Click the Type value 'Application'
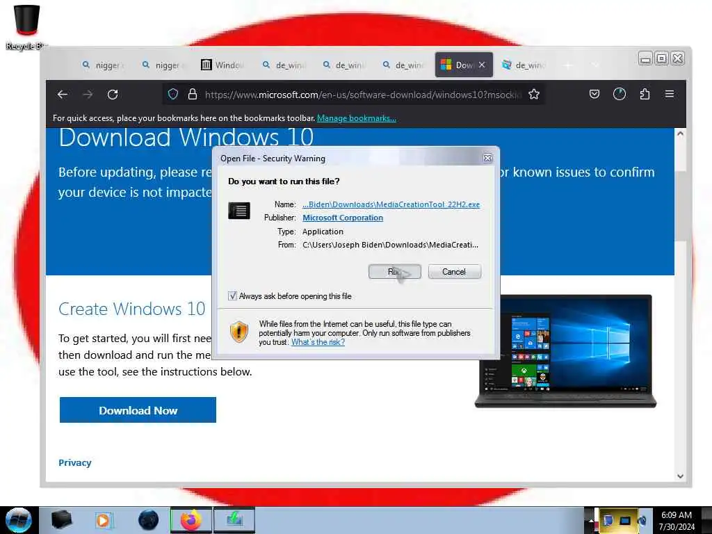Viewport: 712px width, 534px height. point(323,232)
